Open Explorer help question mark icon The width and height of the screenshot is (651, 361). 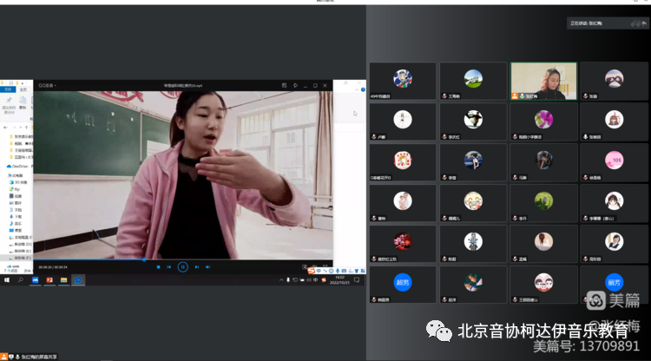[x=363, y=89]
